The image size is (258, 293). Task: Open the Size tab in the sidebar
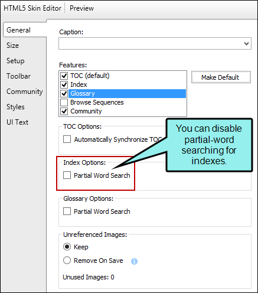[12, 45]
